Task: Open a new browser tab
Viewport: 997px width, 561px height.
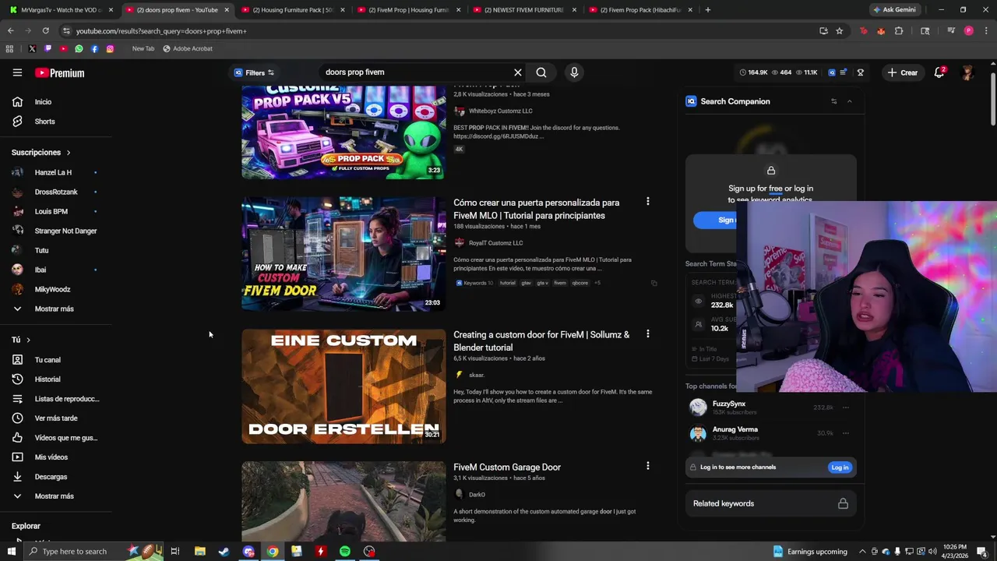Action: (x=707, y=10)
